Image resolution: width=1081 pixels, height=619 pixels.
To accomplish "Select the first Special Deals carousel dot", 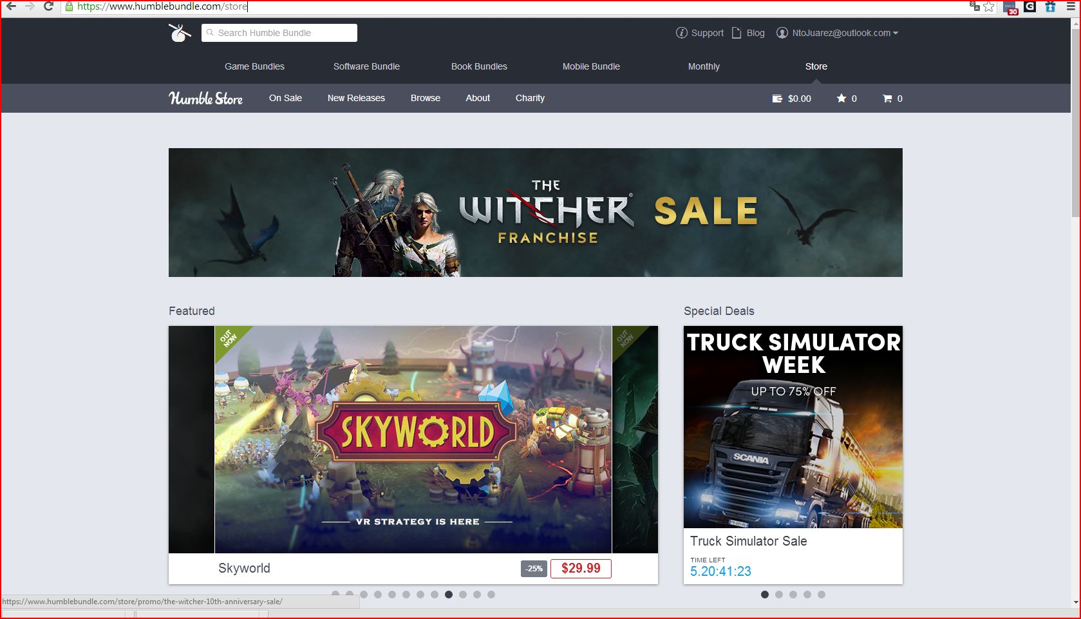I will pos(765,595).
